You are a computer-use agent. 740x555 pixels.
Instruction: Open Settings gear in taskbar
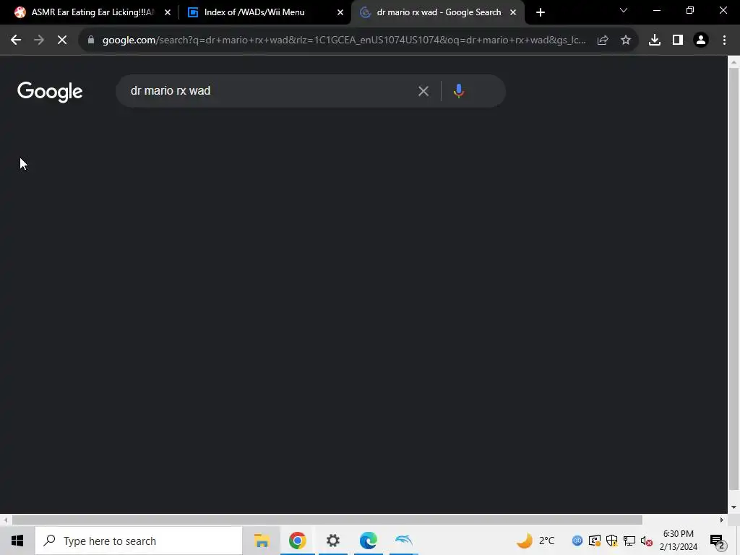click(332, 541)
